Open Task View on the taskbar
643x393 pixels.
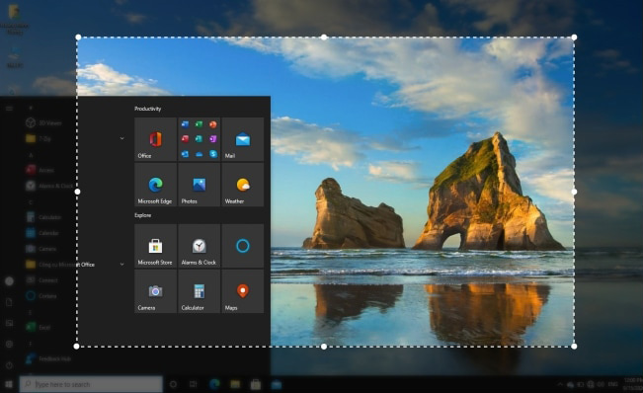pos(194,384)
